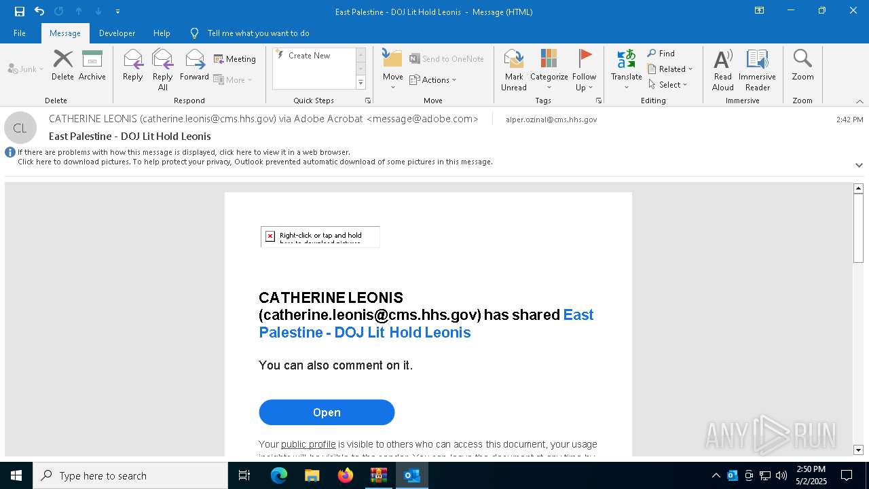
Task: Click the message scrollbar up arrow
Action: (858, 188)
